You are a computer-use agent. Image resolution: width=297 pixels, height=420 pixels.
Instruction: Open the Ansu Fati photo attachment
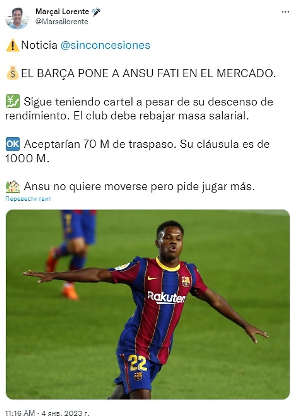coord(148,304)
